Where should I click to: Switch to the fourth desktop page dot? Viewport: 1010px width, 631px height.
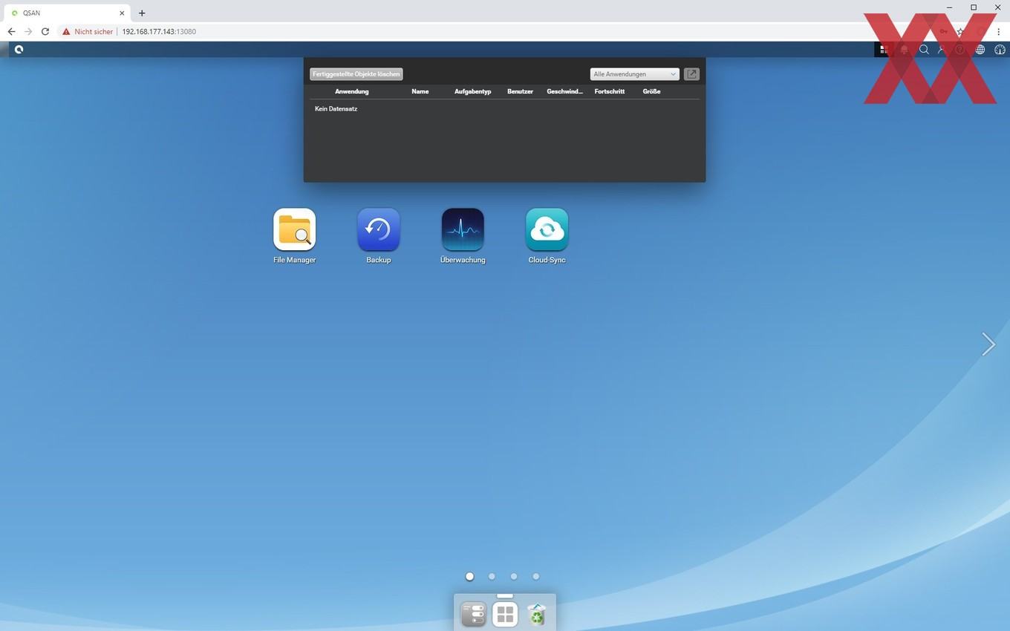click(535, 576)
